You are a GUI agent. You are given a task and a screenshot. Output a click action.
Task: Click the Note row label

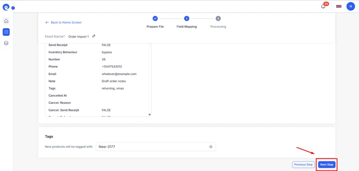(x=52, y=81)
